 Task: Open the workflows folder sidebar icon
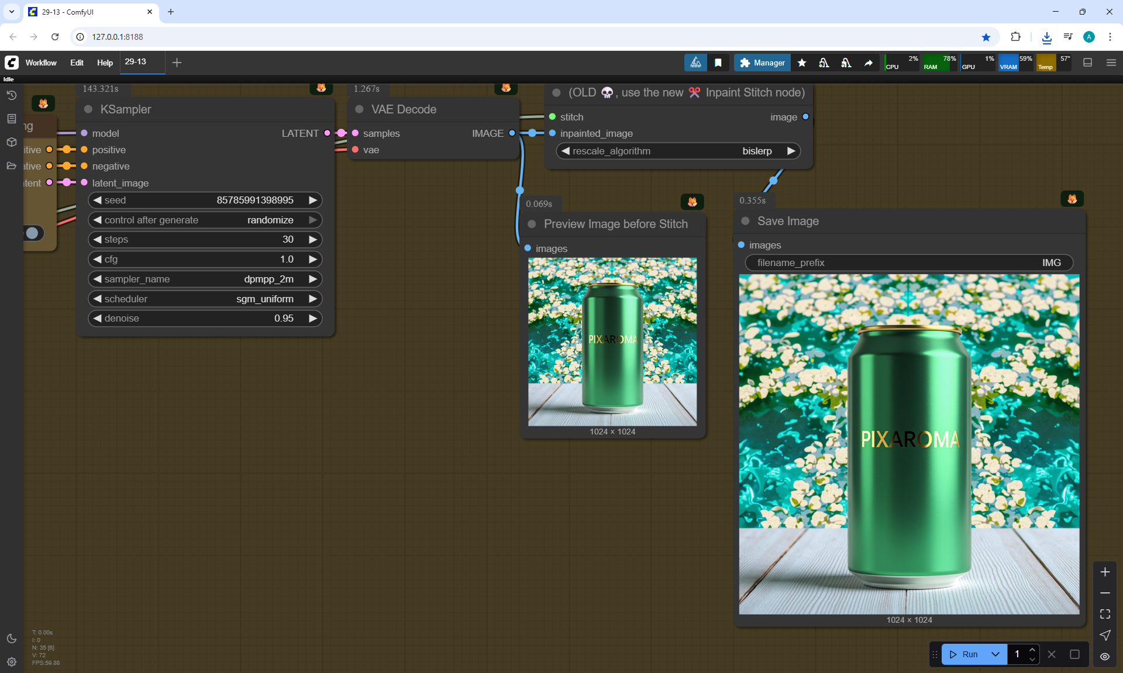12,165
